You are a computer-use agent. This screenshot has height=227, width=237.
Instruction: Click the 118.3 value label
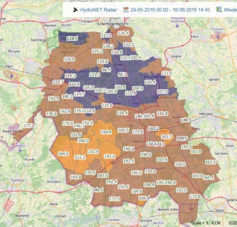(70, 76)
